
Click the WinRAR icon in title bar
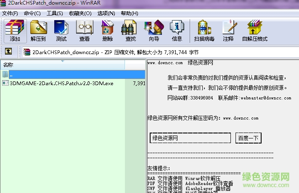click(x=3, y=3)
